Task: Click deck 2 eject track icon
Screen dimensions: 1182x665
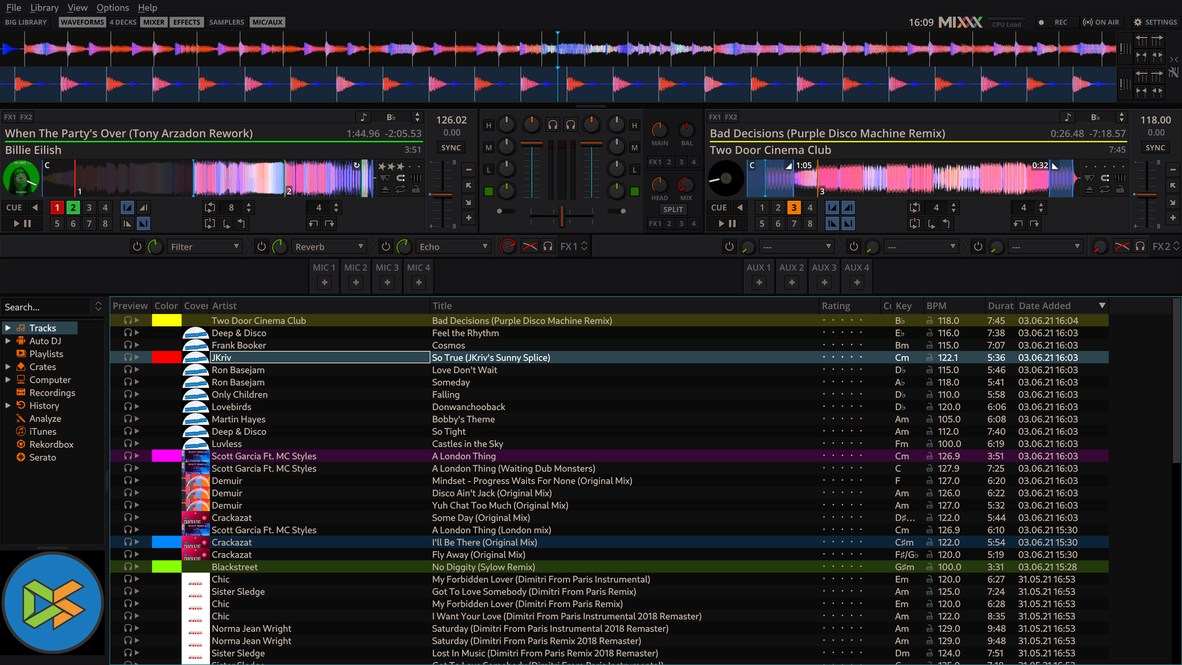Action: pos(1089,189)
